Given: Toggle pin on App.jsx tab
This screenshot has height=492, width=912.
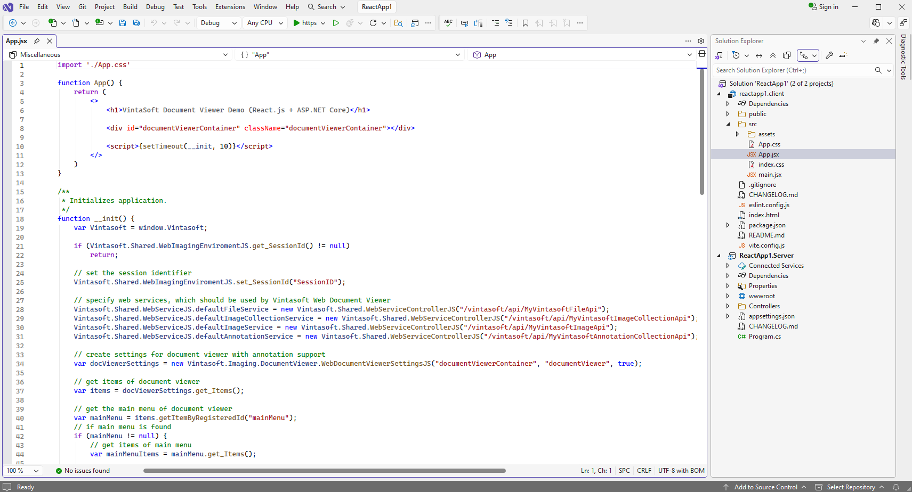Looking at the screenshot, I should coord(37,41).
